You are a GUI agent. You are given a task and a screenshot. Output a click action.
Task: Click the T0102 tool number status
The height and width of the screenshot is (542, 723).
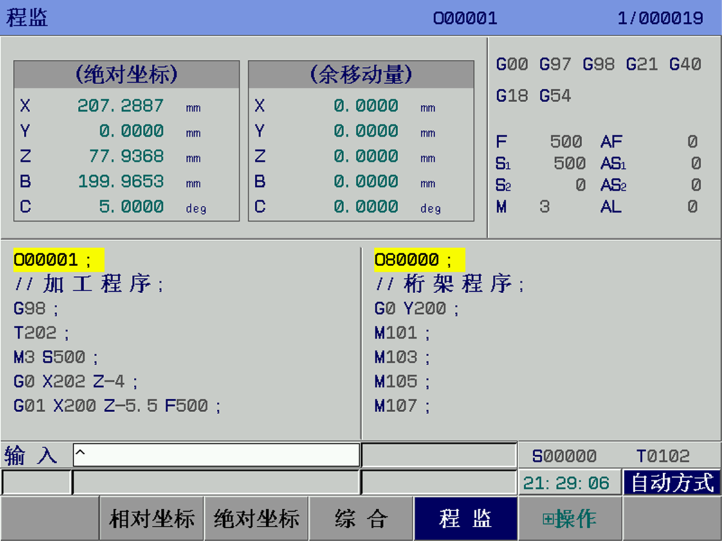pyautogui.click(x=663, y=456)
